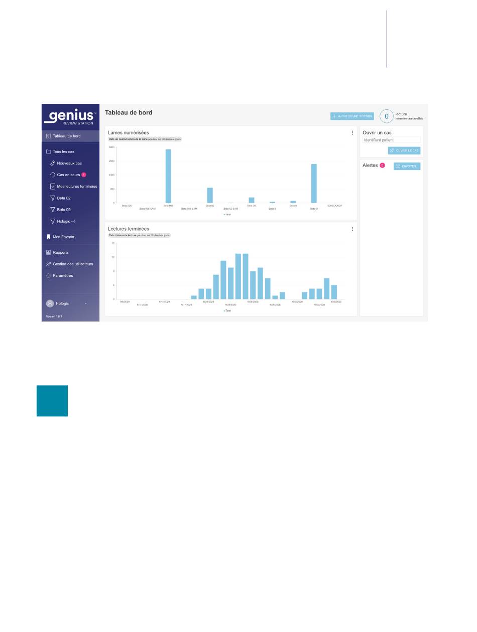Click the Lectures terminées chart title
Viewport: 477px width, 632px height.
tap(129, 229)
